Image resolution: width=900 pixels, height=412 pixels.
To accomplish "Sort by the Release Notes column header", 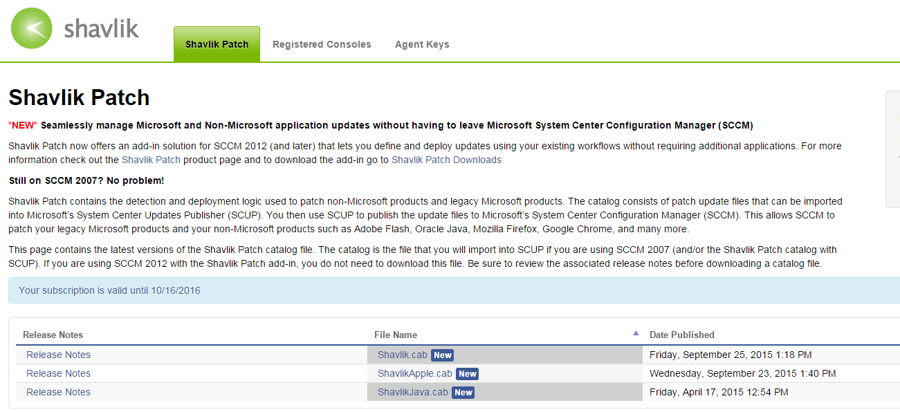I will pos(53,335).
